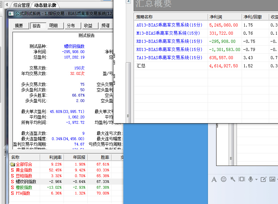The image size is (278, 204).
Task: Select the AU13-BIAS乖离率交易系统 strategy row
Action: (x=169, y=25)
